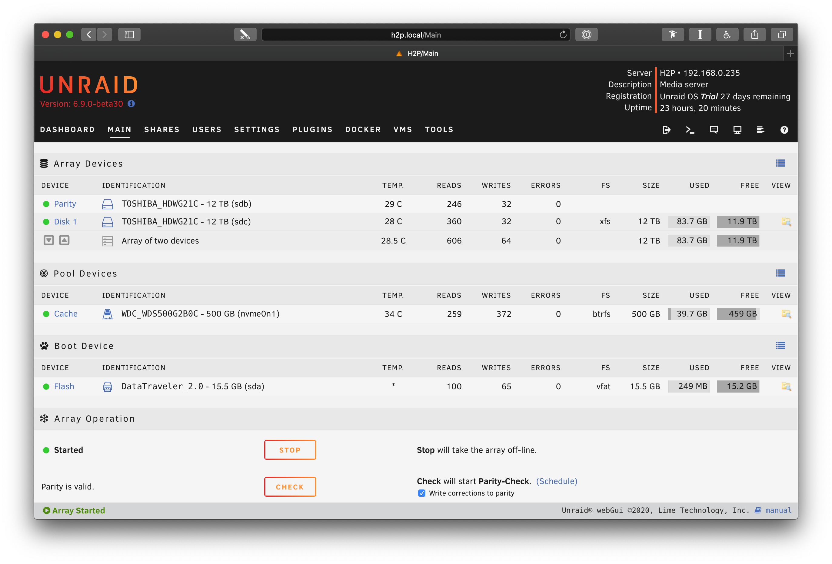
Task: Click Version 6.9.0-beta30 text
Action: (x=81, y=104)
